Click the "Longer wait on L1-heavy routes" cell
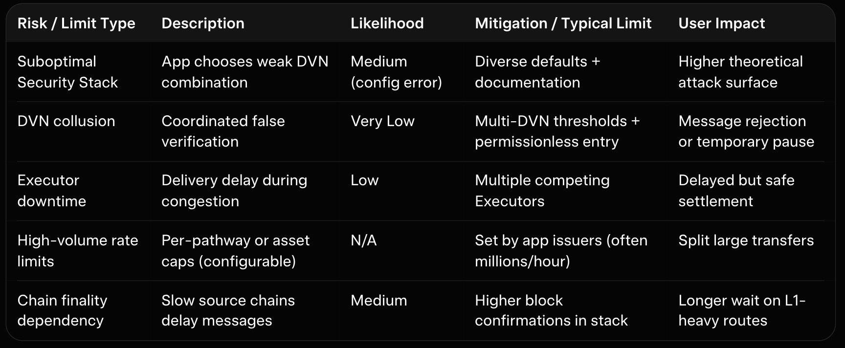This screenshot has width=845, height=348. (741, 310)
